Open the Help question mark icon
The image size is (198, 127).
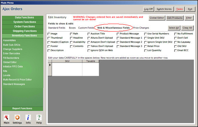[x=39, y=117]
